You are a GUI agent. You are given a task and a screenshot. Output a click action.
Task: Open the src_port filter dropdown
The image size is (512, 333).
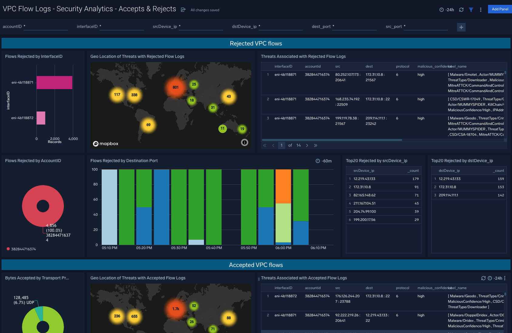[x=426, y=27]
